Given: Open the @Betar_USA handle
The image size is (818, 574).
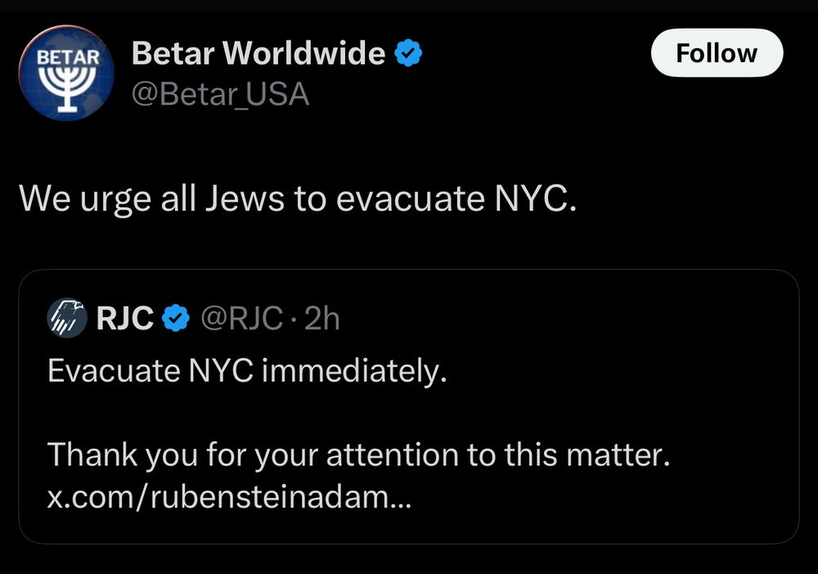Looking at the screenshot, I should [x=220, y=94].
